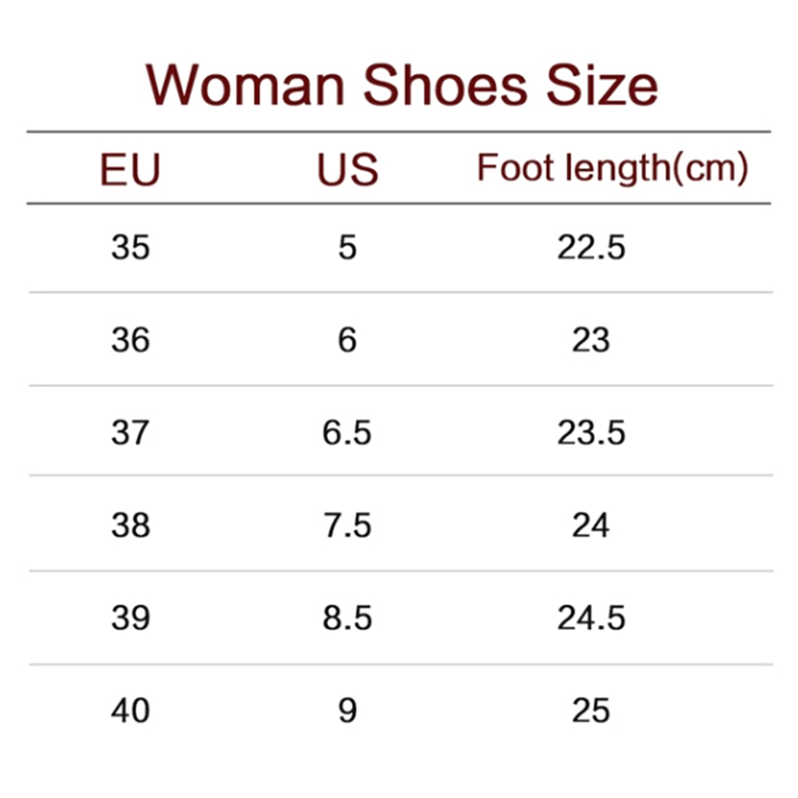Click EU size 37 cell
The height and width of the screenshot is (798, 798).
(x=131, y=432)
